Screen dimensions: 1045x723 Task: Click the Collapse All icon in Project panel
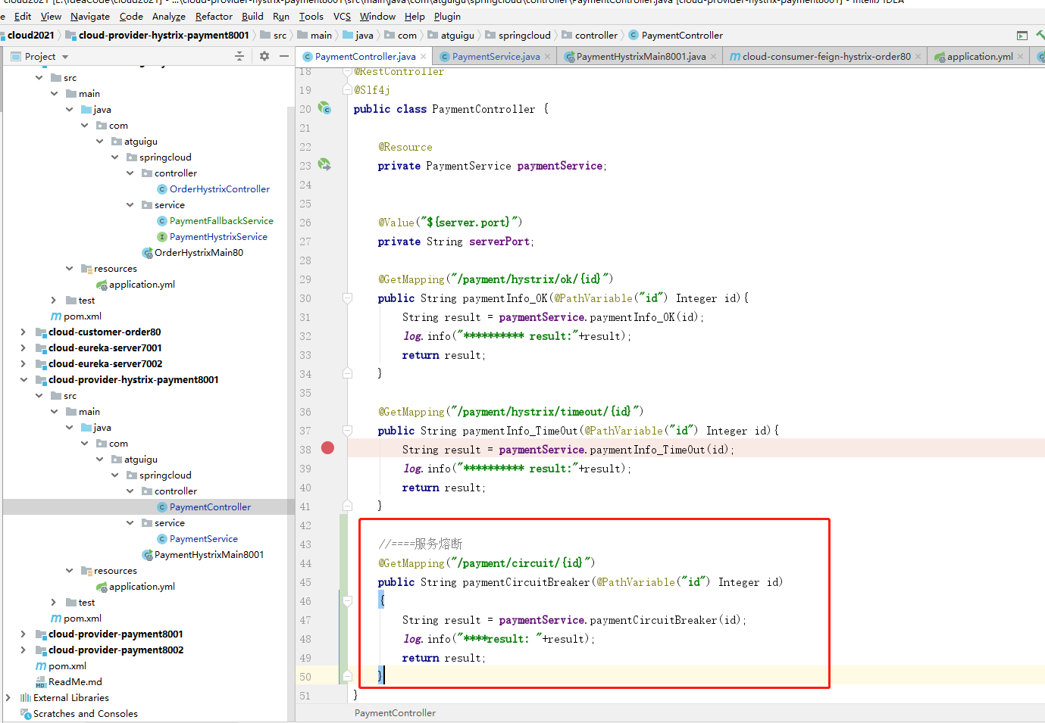(239, 56)
